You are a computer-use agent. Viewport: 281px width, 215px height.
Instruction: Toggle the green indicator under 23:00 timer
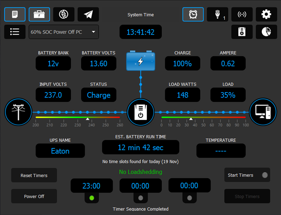coord(92,198)
